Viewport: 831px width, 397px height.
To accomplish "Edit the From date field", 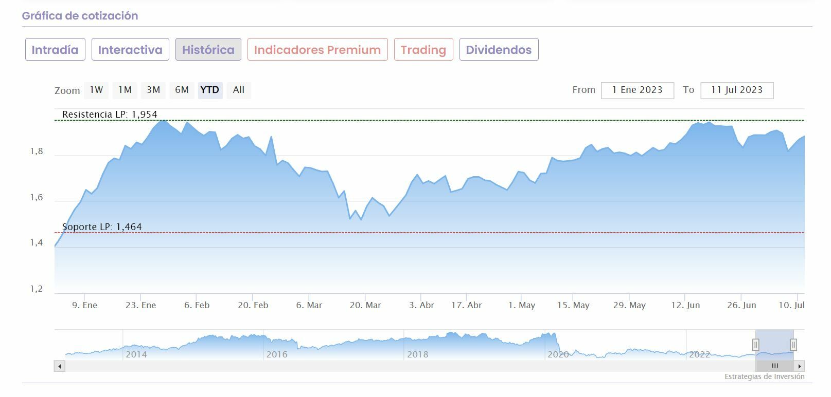I will (x=637, y=90).
